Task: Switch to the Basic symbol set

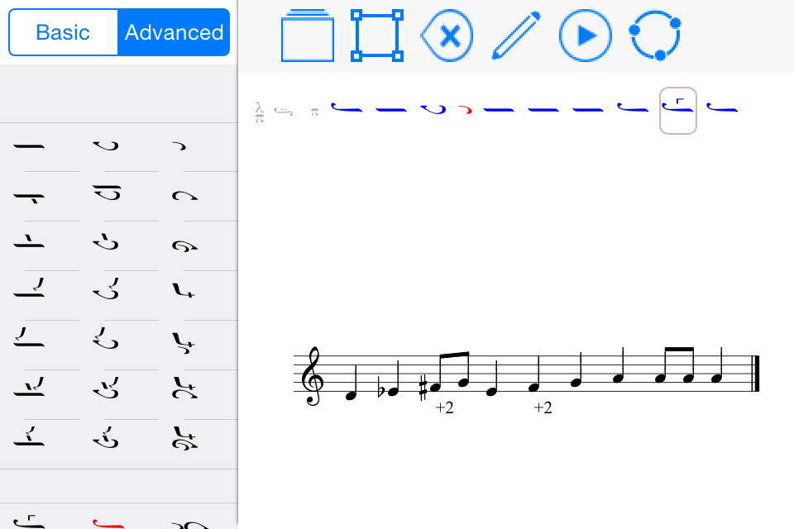Action: pyautogui.click(x=64, y=32)
